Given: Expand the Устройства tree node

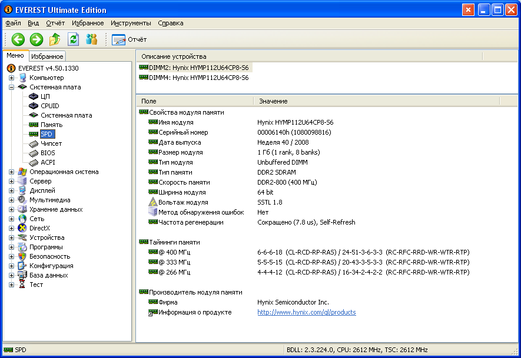Looking at the screenshot, I should click(11, 237).
